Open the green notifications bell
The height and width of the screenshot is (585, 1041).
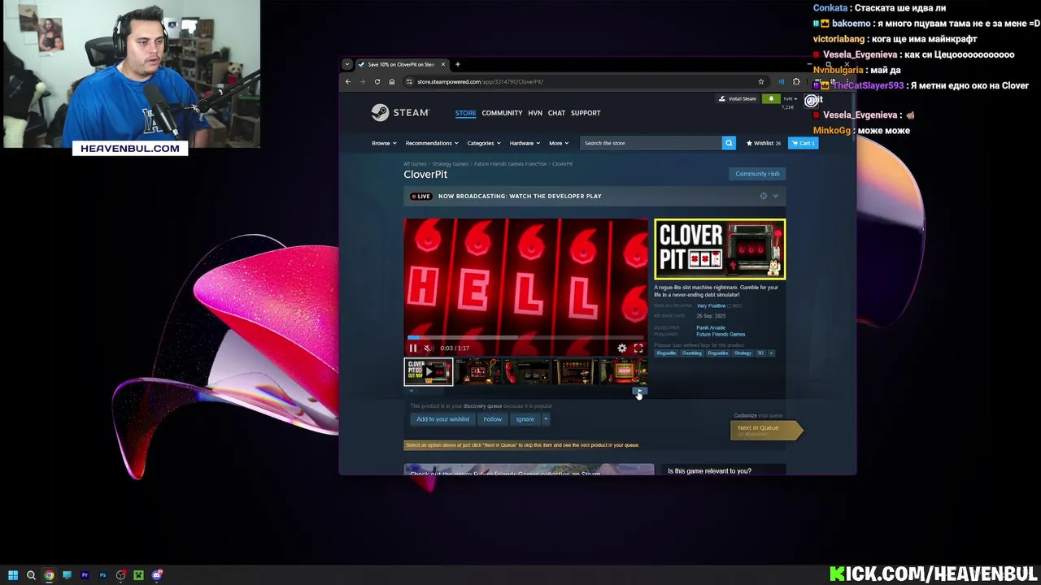click(x=771, y=99)
